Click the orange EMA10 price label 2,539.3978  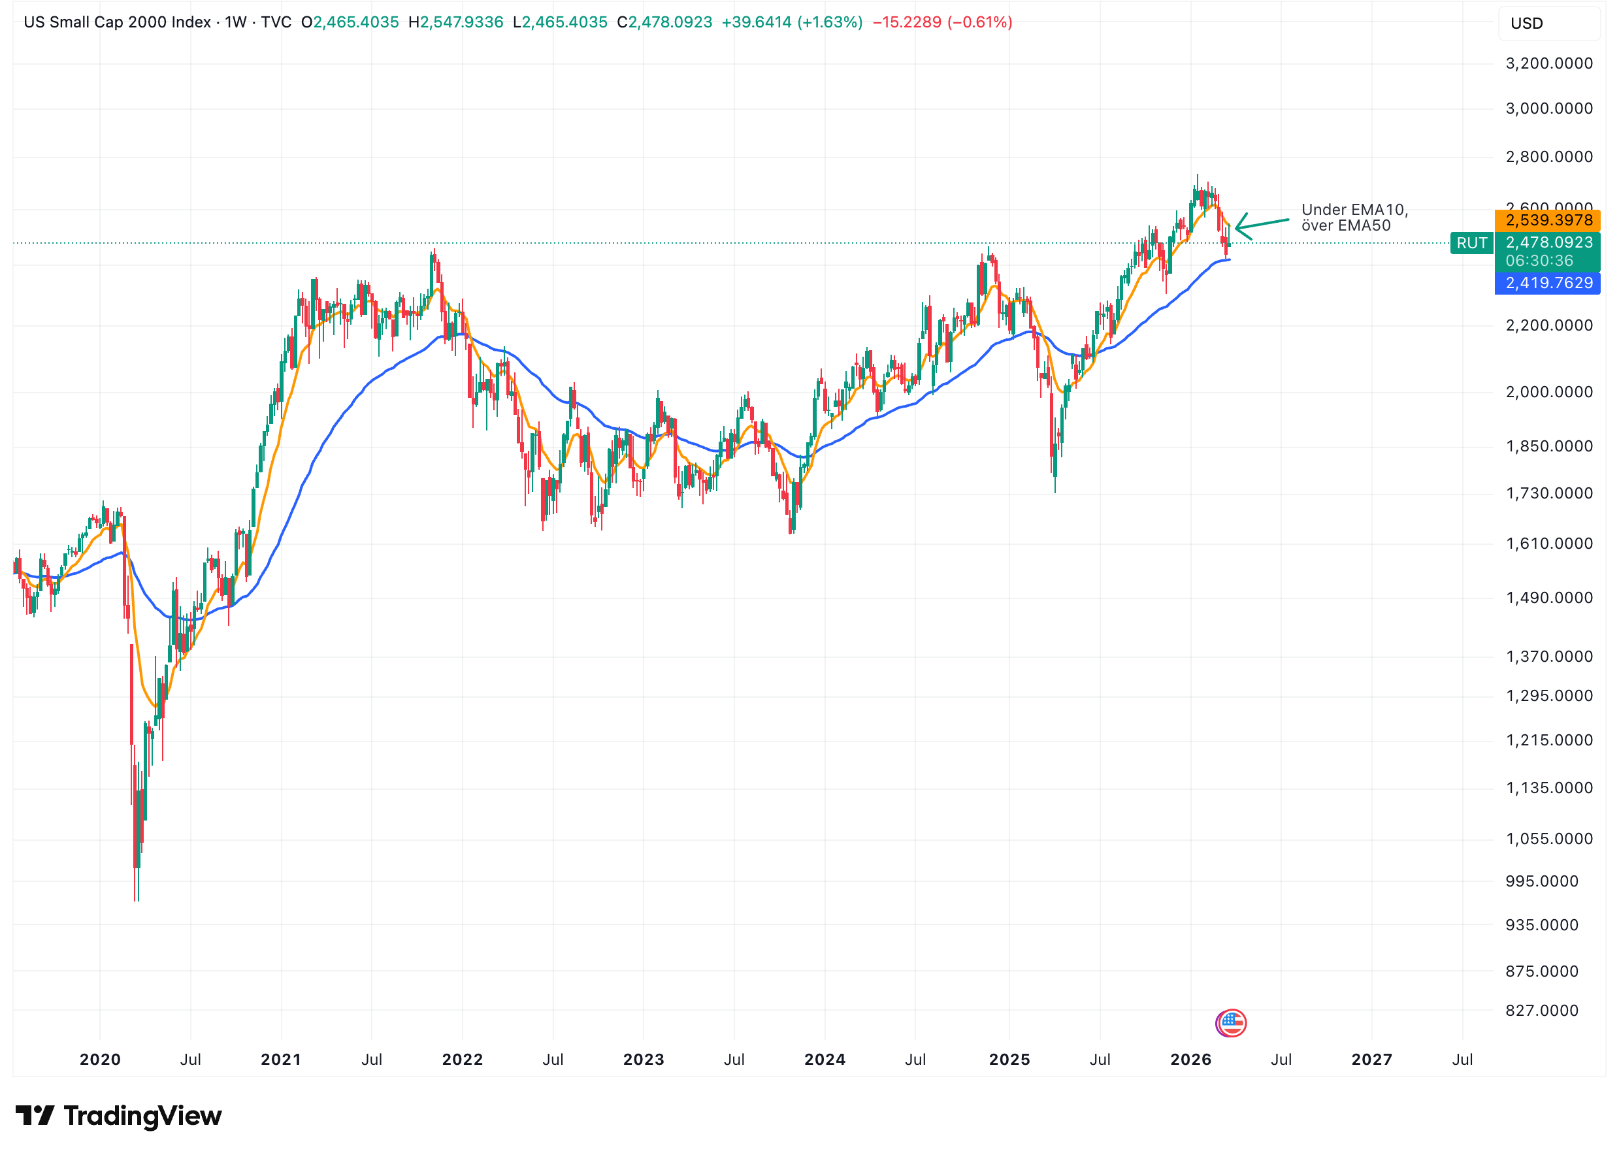[1548, 220]
